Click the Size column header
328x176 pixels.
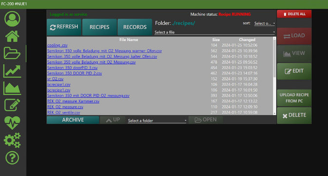pos(216,40)
